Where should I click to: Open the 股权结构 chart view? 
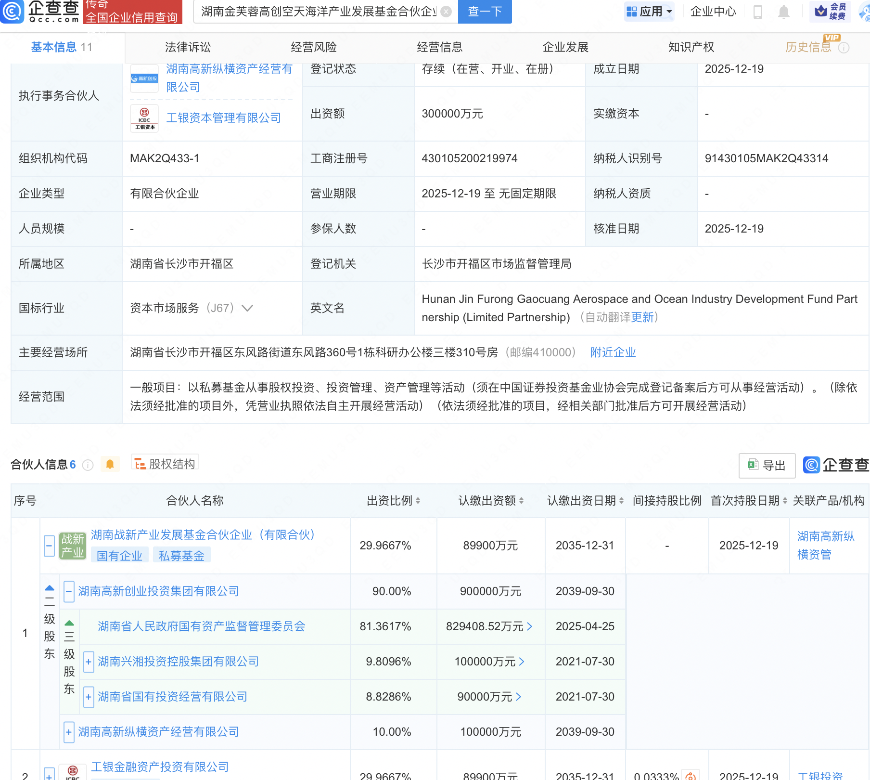point(165,464)
